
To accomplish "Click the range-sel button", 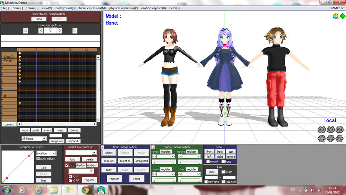I will [x=57, y=141].
